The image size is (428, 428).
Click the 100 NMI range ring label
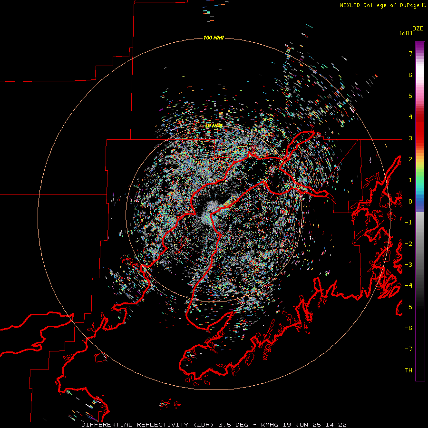point(214,38)
